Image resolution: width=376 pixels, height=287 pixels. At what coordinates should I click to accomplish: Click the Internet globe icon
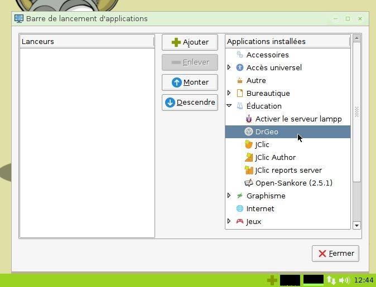(x=239, y=208)
